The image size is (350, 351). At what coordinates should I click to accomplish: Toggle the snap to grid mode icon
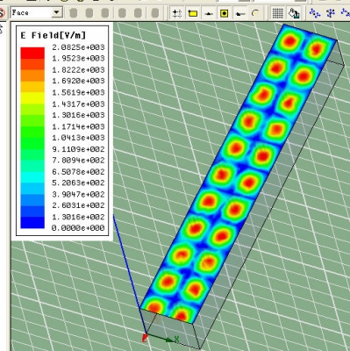point(177,13)
